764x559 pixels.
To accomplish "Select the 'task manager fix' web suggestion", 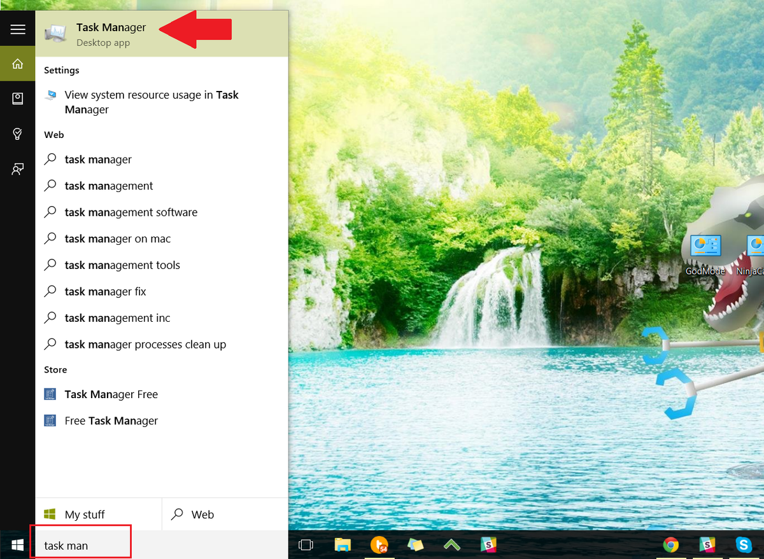I will [x=107, y=291].
